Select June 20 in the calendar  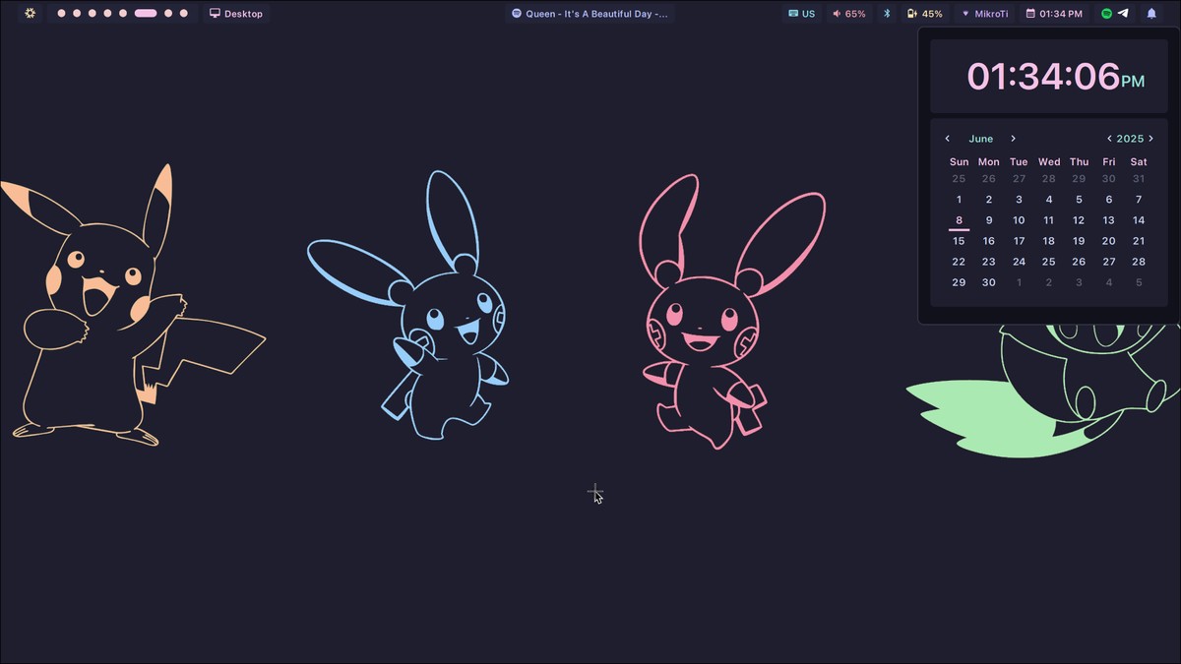click(x=1108, y=241)
